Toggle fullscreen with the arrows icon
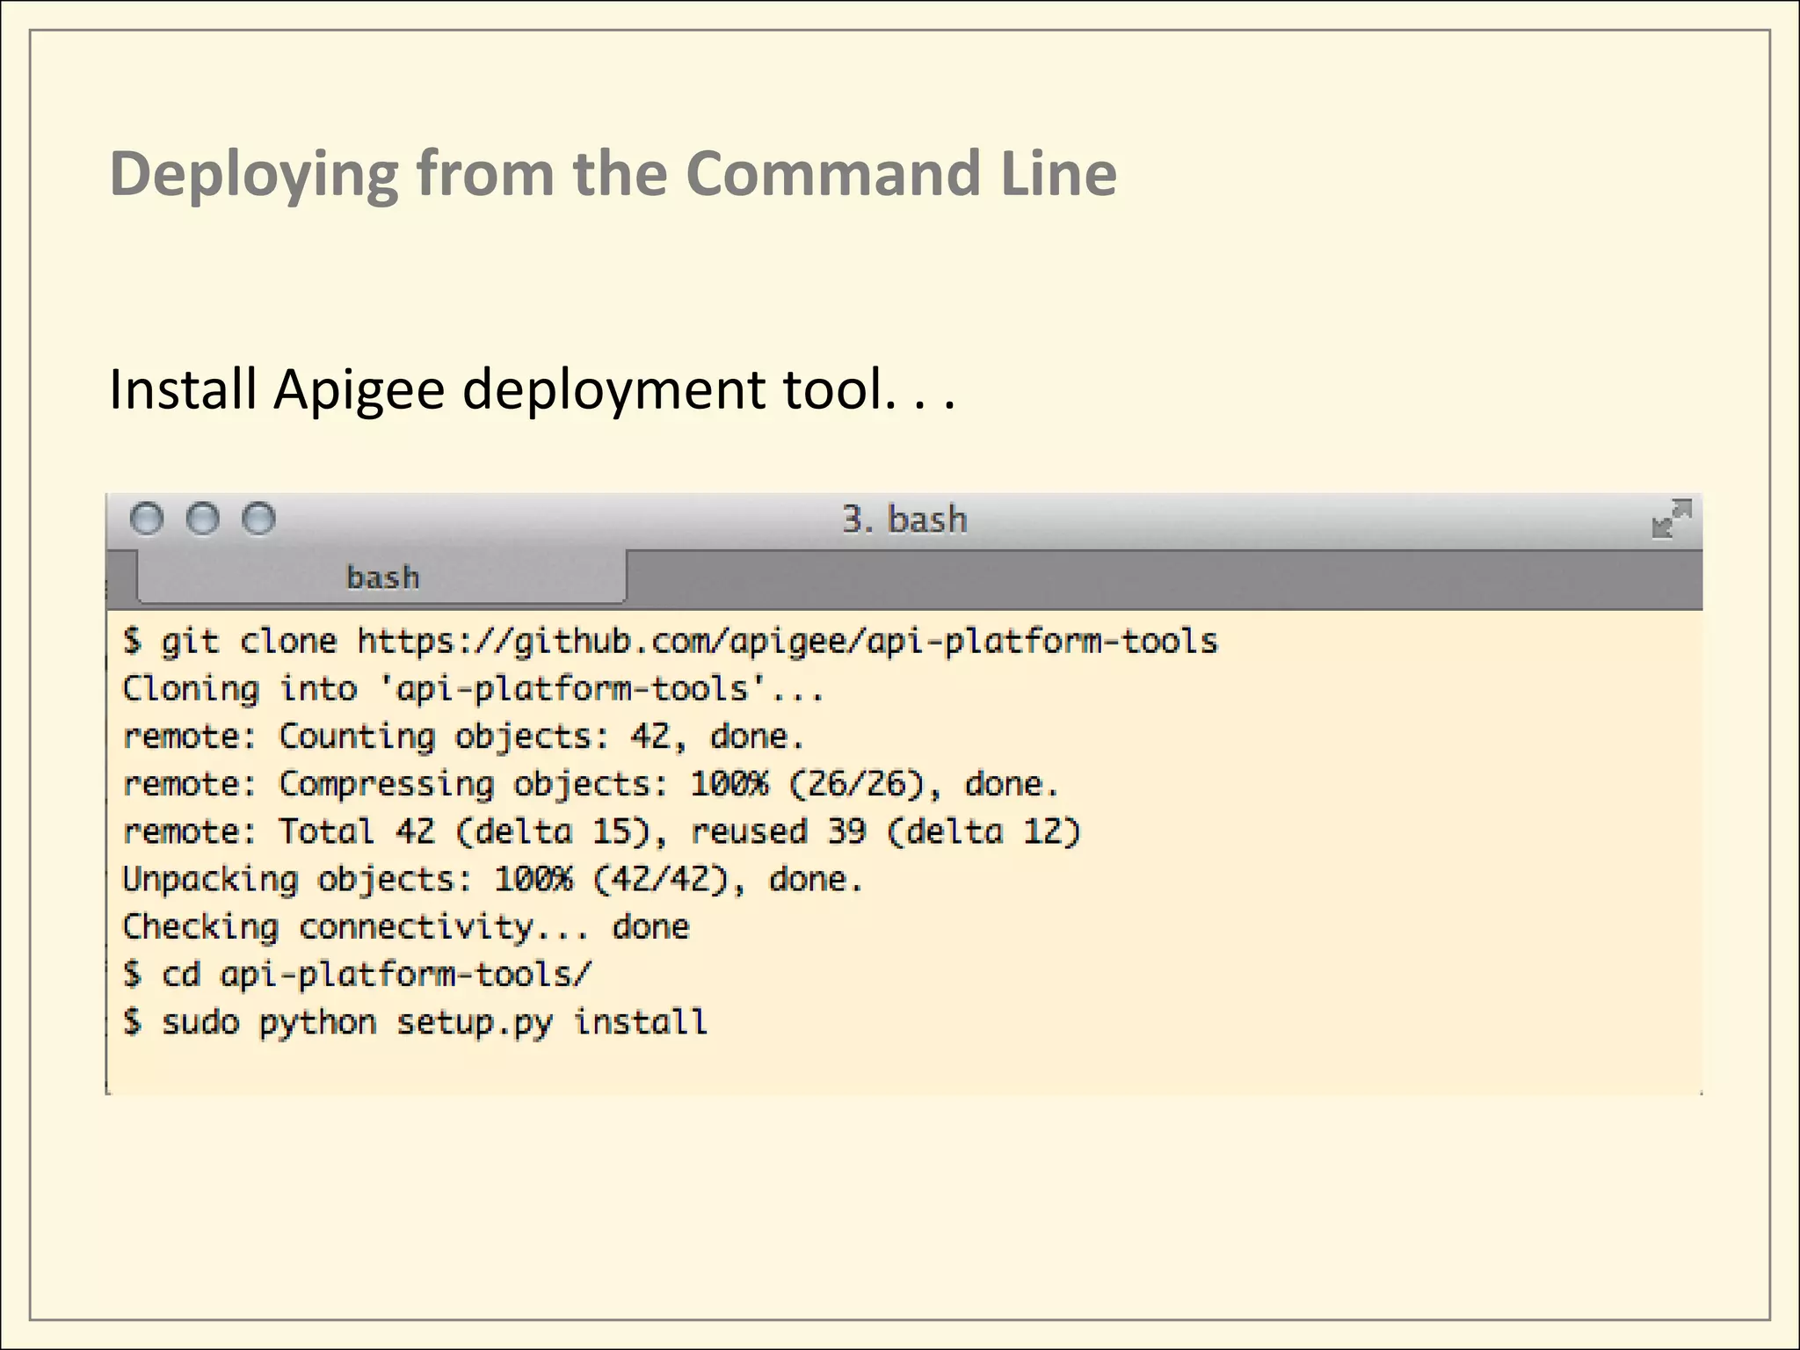Viewport: 1800px width, 1350px height. (1671, 519)
